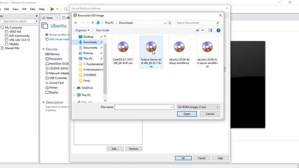Open the Tabs menu in VMware
Viewport: 299px width, 168px height.
pos(32,9)
